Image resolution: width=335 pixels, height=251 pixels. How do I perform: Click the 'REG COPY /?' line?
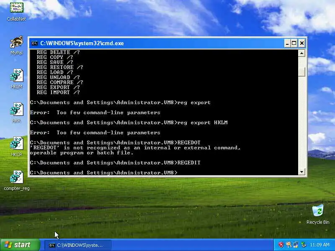55,57
